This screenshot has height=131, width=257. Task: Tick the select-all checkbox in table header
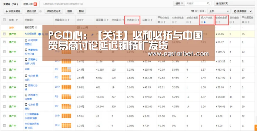(4, 20)
